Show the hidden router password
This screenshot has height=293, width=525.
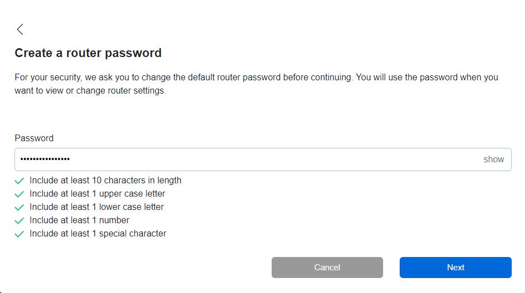(x=493, y=160)
